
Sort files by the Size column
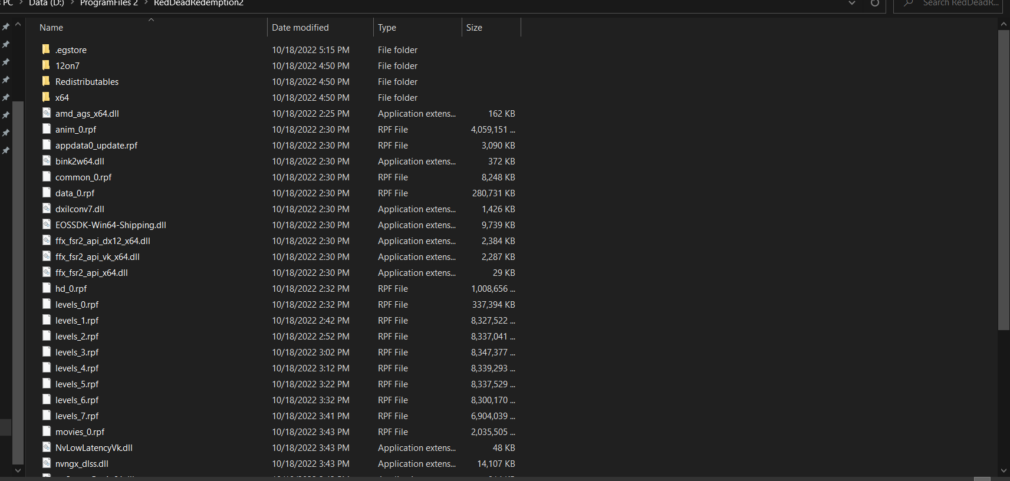[474, 28]
